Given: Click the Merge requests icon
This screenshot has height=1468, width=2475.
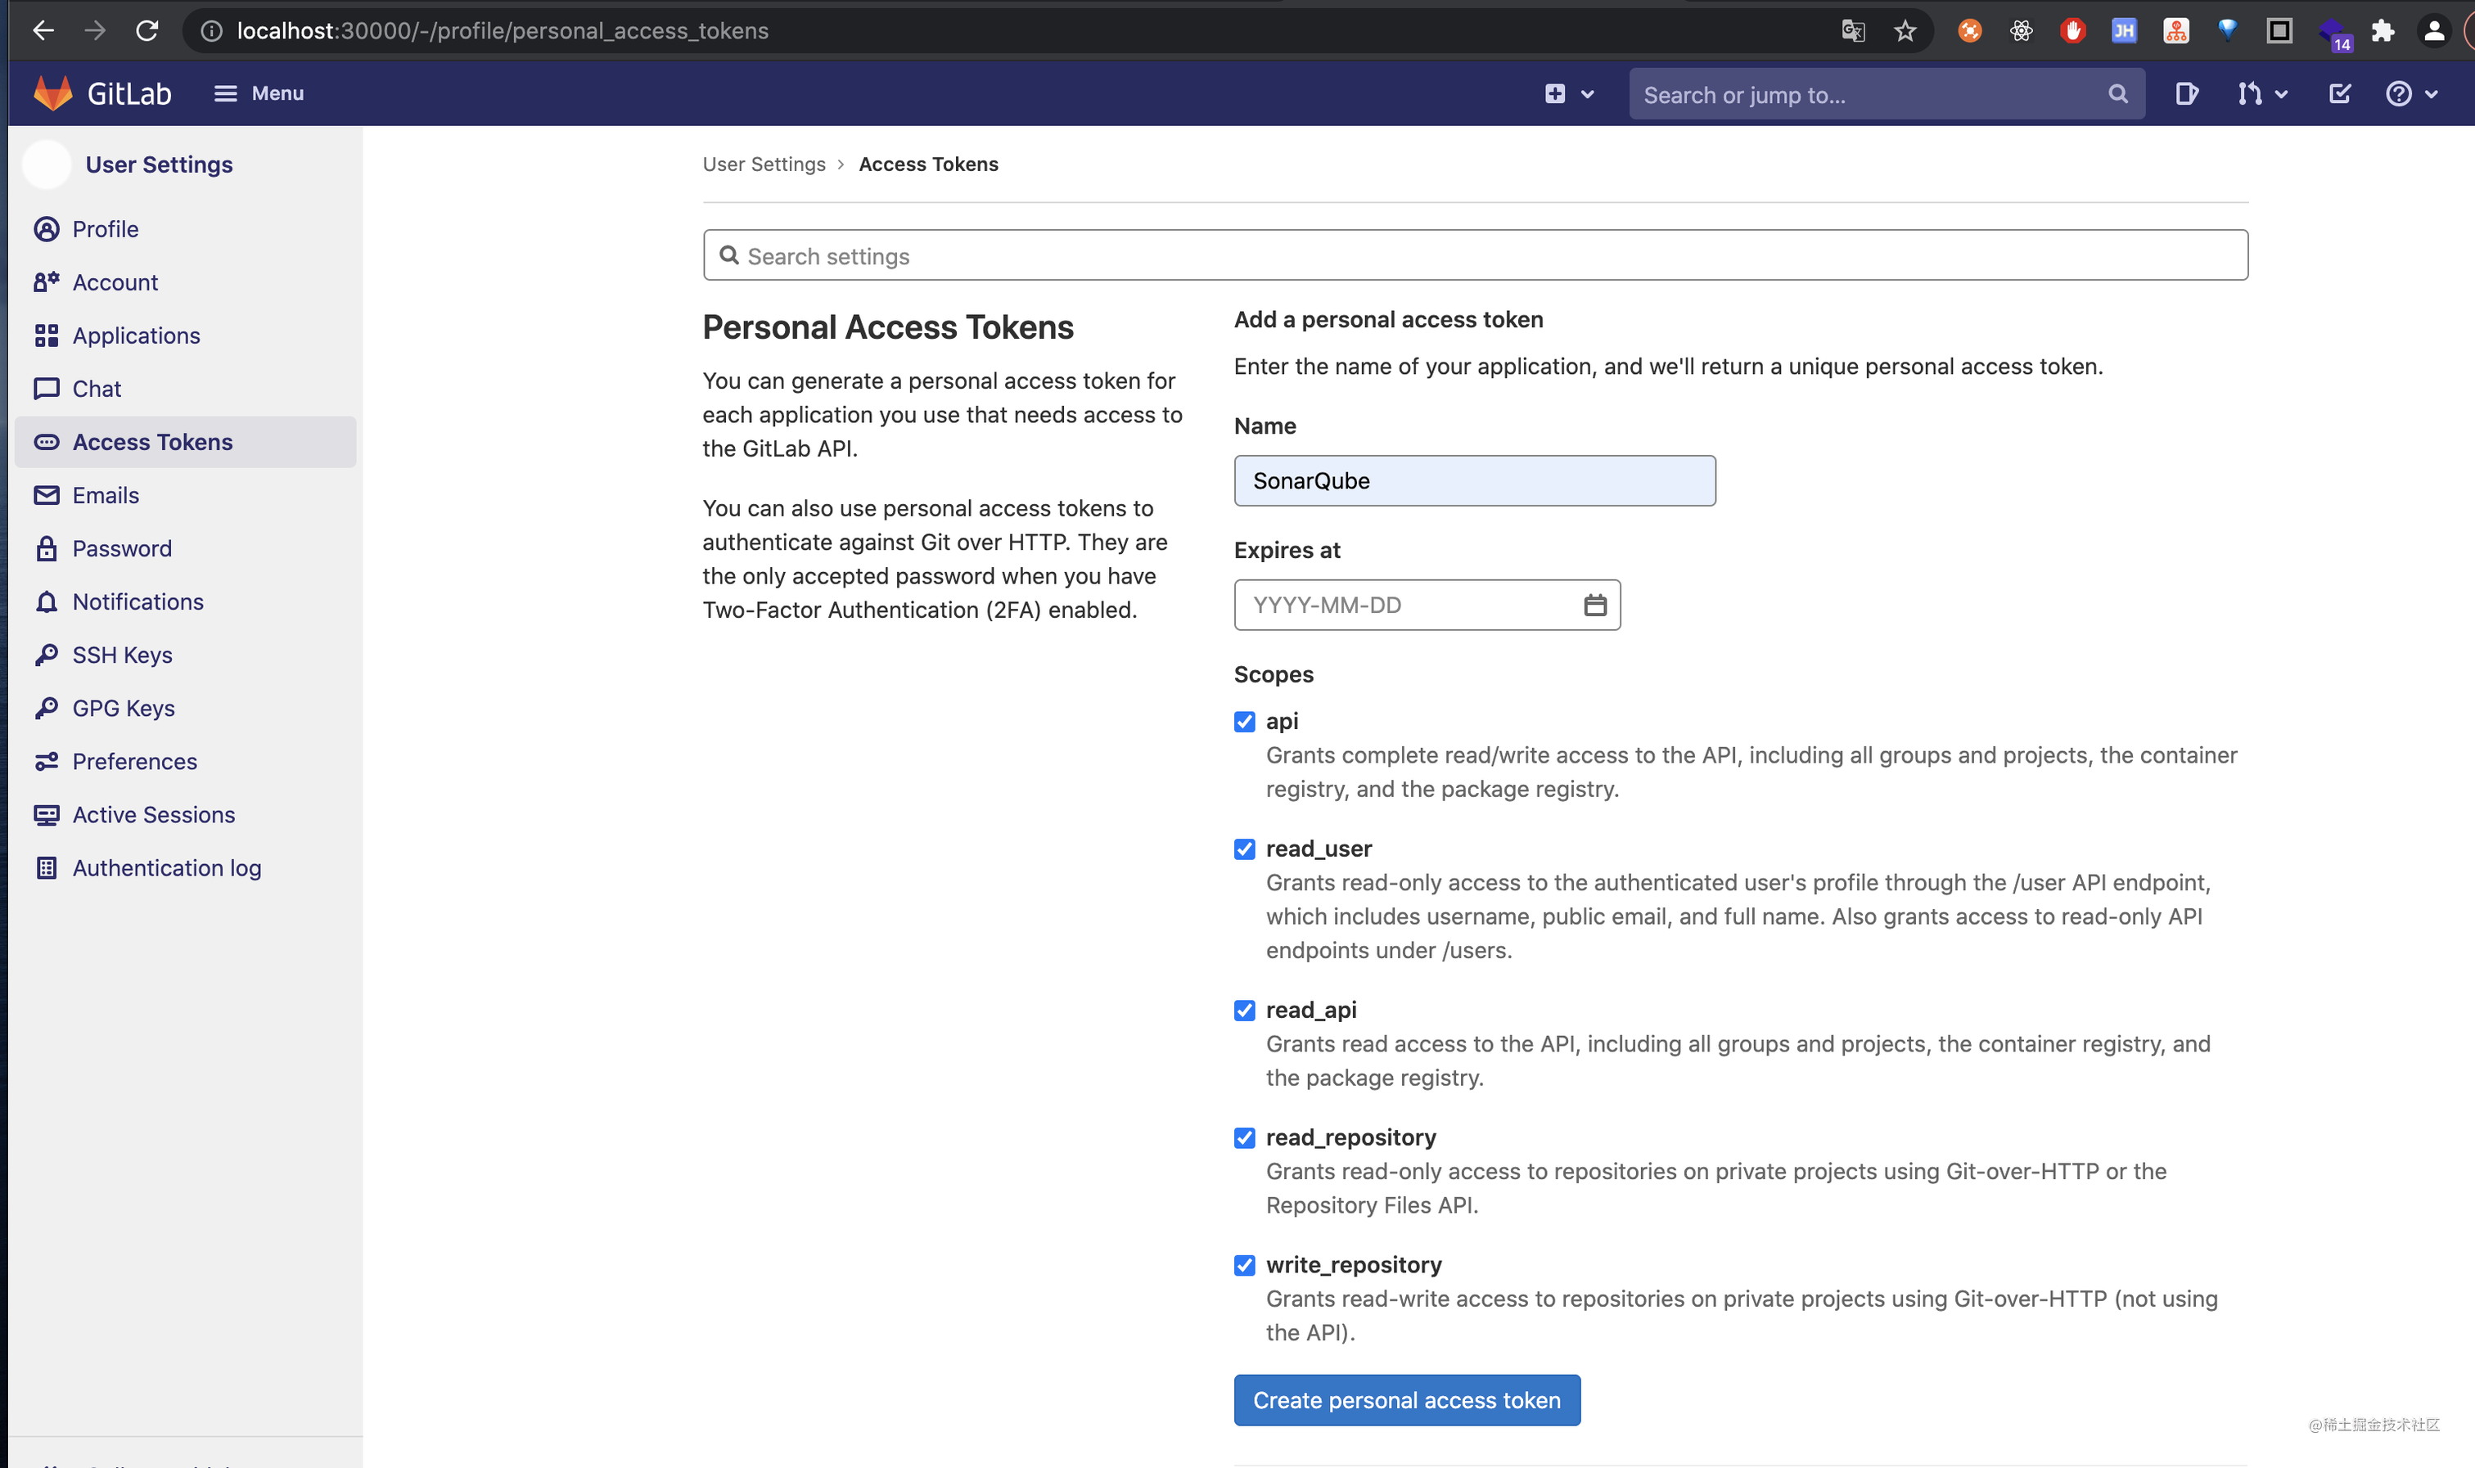Looking at the screenshot, I should tap(2251, 93).
